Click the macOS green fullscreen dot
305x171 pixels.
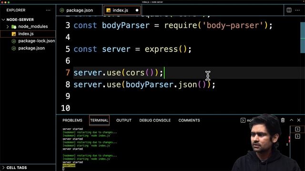[9, 2]
